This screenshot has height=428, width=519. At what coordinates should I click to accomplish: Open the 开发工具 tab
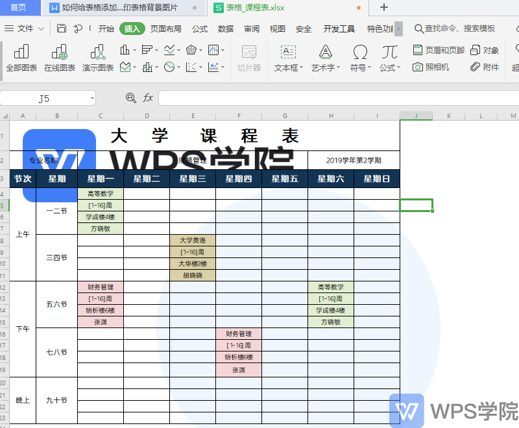pyautogui.click(x=339, y=29)
